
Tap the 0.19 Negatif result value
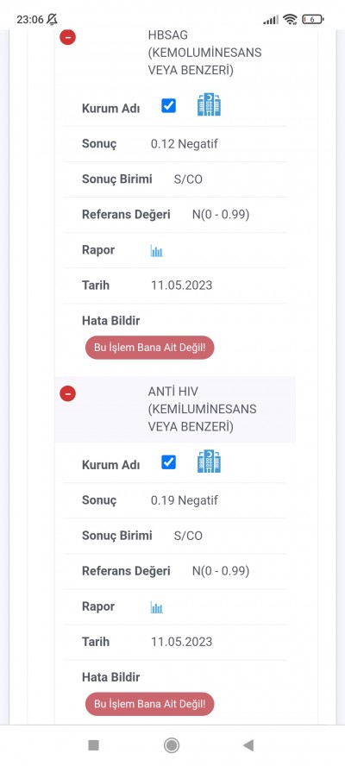click(x=185, y=500)
